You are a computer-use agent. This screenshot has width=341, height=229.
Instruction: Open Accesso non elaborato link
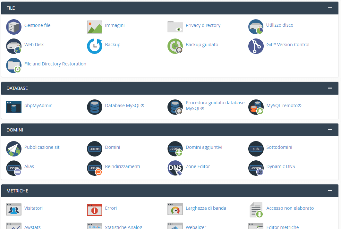[290, 208]
